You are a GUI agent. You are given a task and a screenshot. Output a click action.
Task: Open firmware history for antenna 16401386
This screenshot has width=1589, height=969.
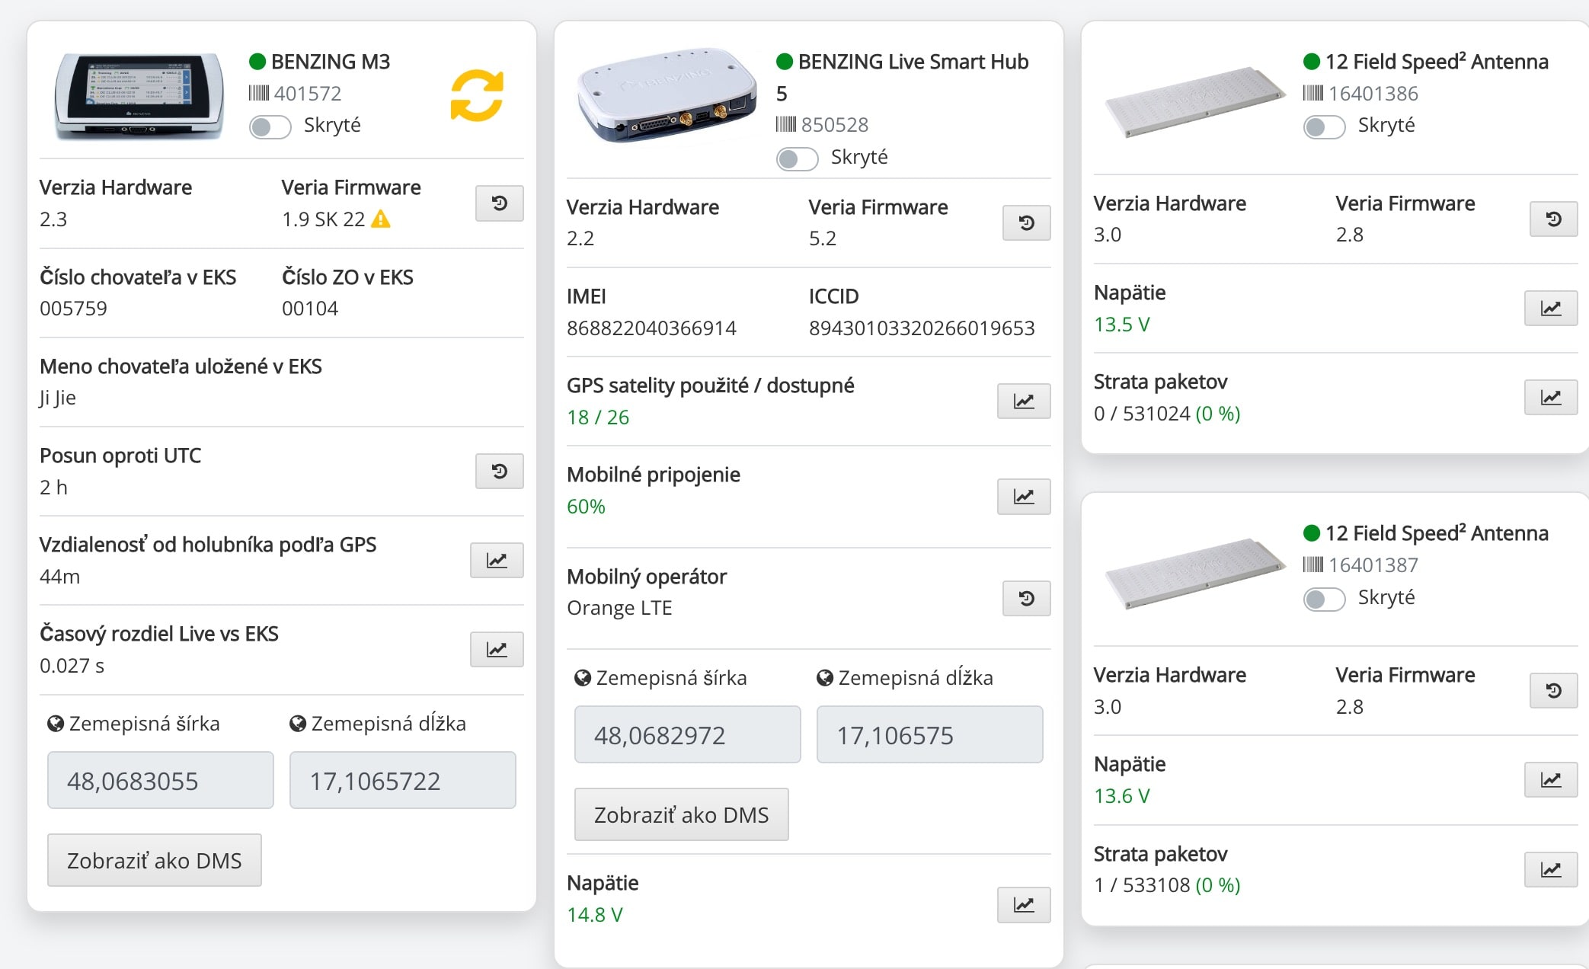coord(1553,219)
